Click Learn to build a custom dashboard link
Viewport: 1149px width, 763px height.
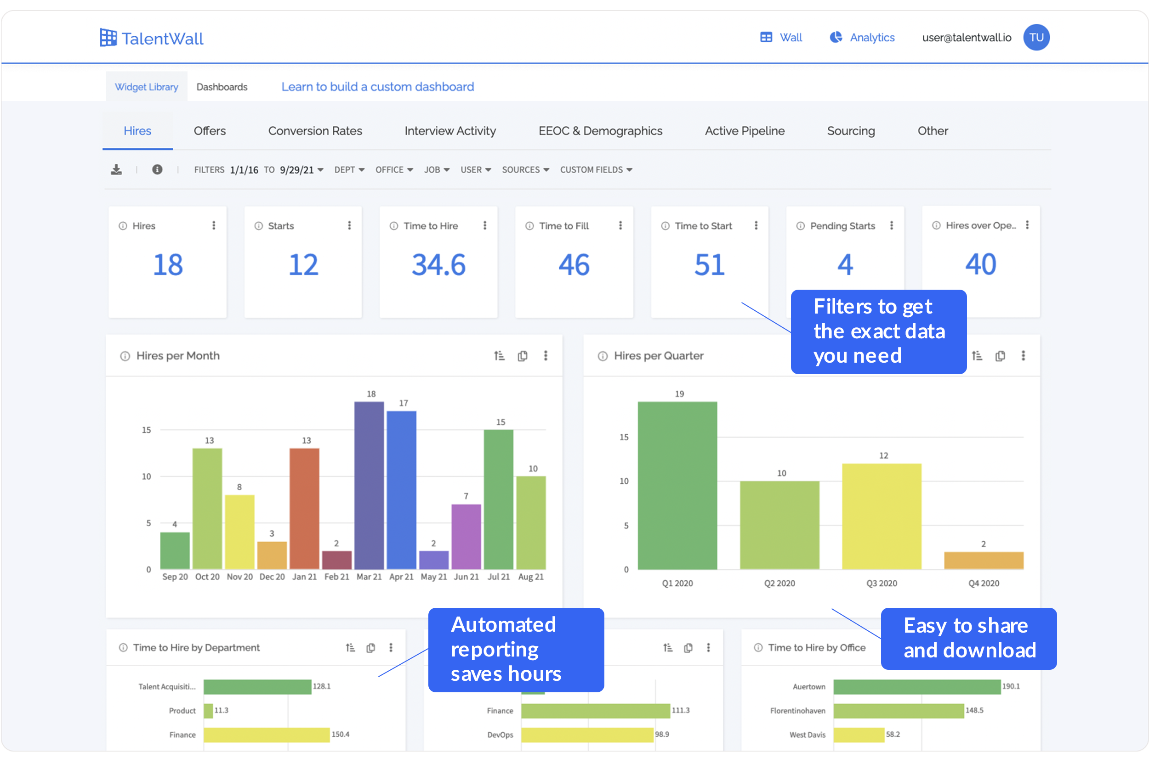pos(377,87)
